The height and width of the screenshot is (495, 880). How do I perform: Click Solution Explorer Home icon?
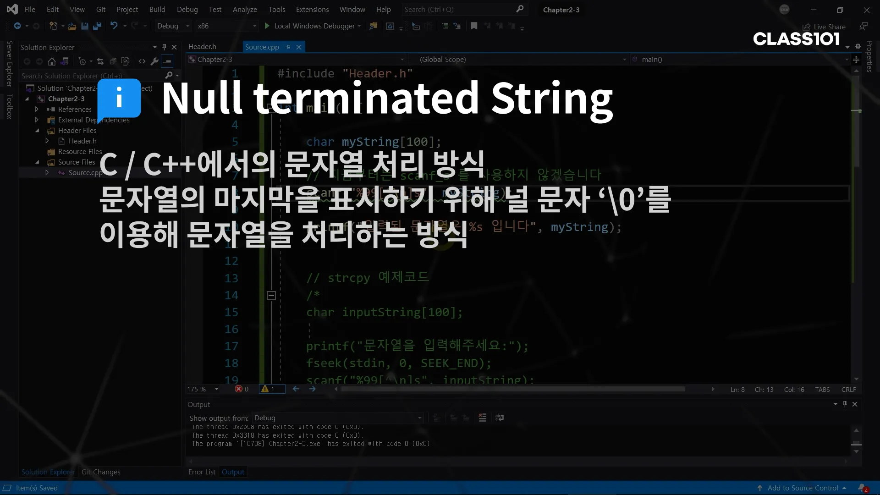pyautogui.click(x=52, y=61)
